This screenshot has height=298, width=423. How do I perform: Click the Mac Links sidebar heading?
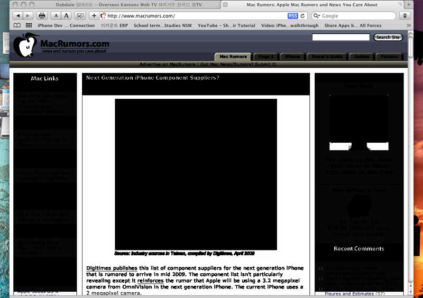44,79
